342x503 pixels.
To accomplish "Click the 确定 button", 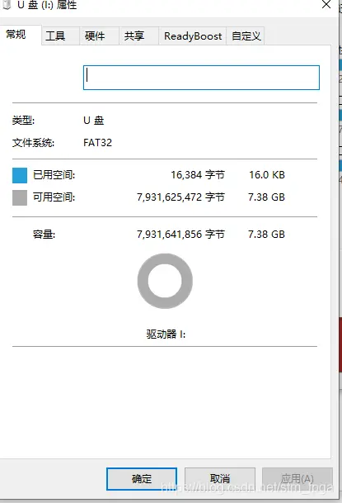I will pyautogui.click(x=142, y=479).
